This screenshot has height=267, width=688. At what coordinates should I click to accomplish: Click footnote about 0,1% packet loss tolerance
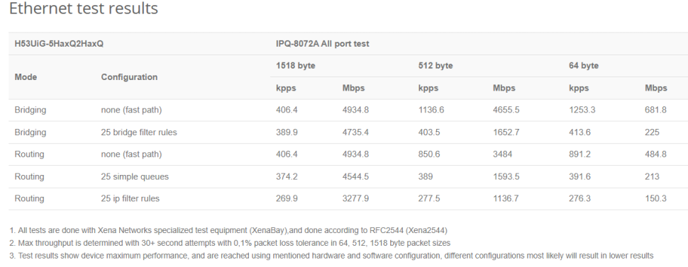tap(230, 243)
